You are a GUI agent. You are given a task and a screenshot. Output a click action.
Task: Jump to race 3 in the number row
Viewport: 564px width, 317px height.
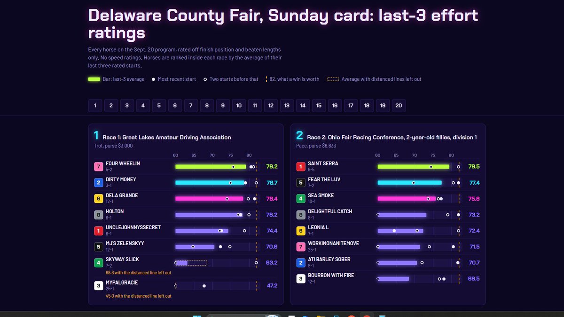[x=127, y=106]
